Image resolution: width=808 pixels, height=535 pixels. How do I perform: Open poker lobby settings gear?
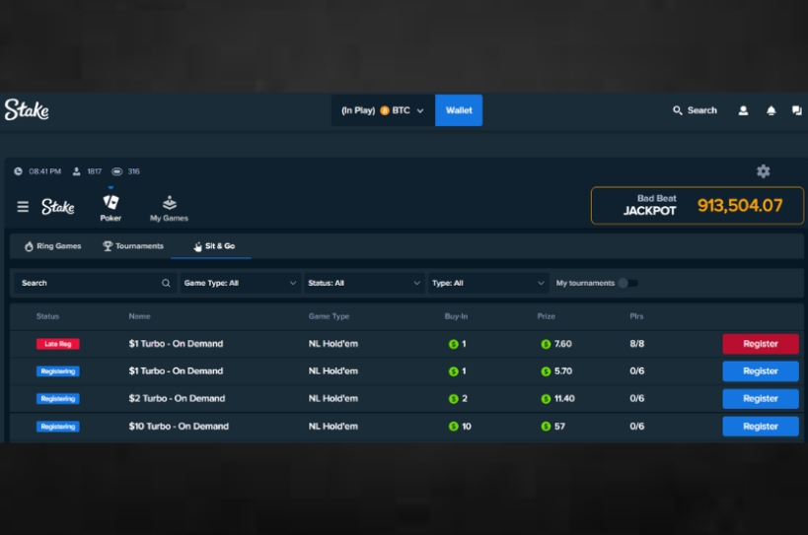[764, 171]
